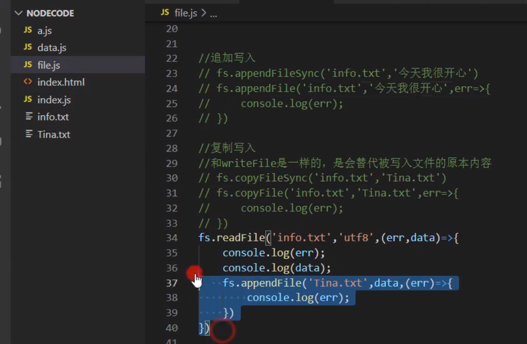The height and width of the screenshot is (344, 527).
Task: Click line number 34 in the gutter
Action: click(x=172, y=238)
